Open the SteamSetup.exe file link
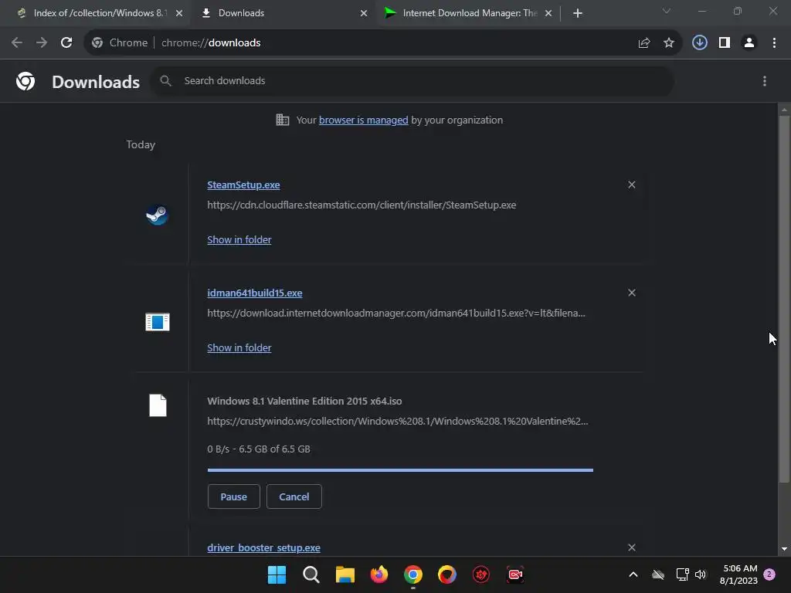 coord(243,185)
